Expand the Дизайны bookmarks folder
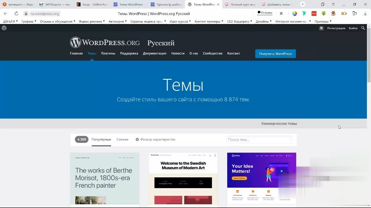 click(264, 21)
